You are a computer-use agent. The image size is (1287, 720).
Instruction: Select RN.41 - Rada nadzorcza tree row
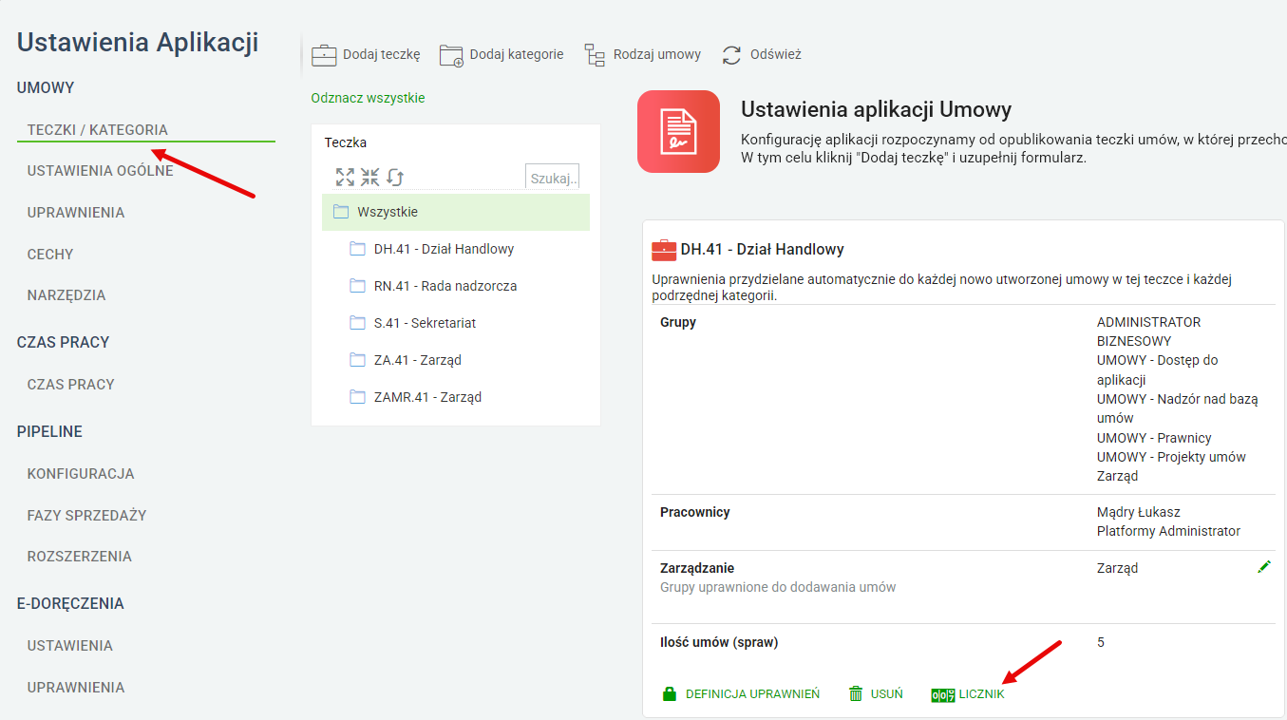tap(456, 286)
